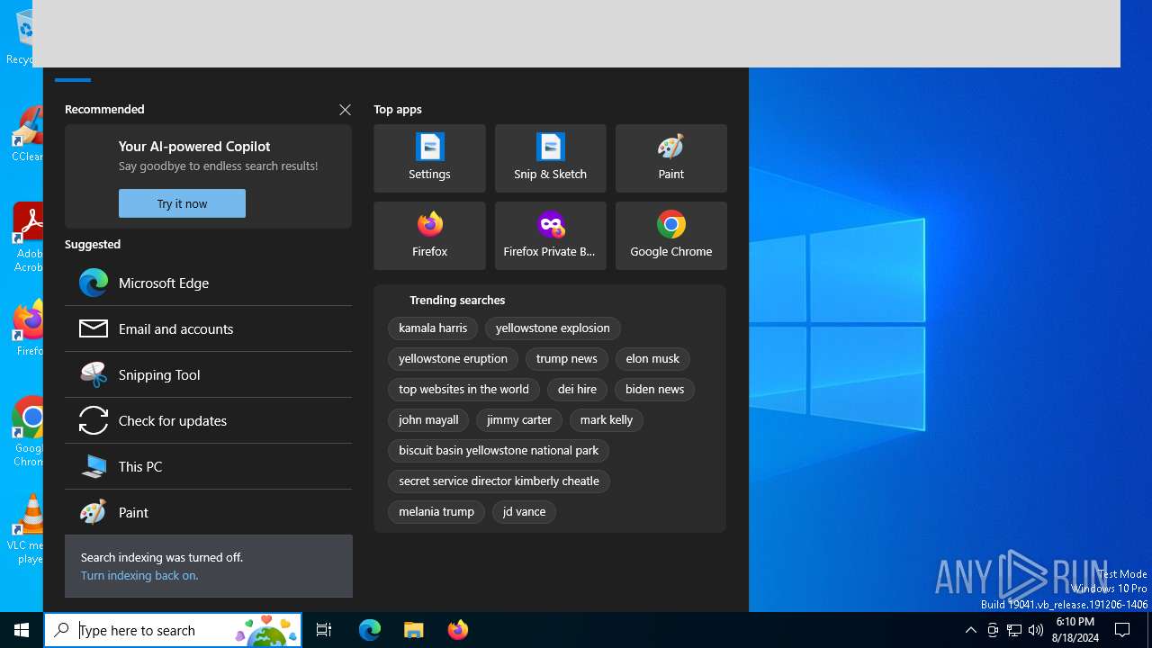Click the search highlights illustration in search box
Viewport: 1152px width, 648px height.
(266, 630)
